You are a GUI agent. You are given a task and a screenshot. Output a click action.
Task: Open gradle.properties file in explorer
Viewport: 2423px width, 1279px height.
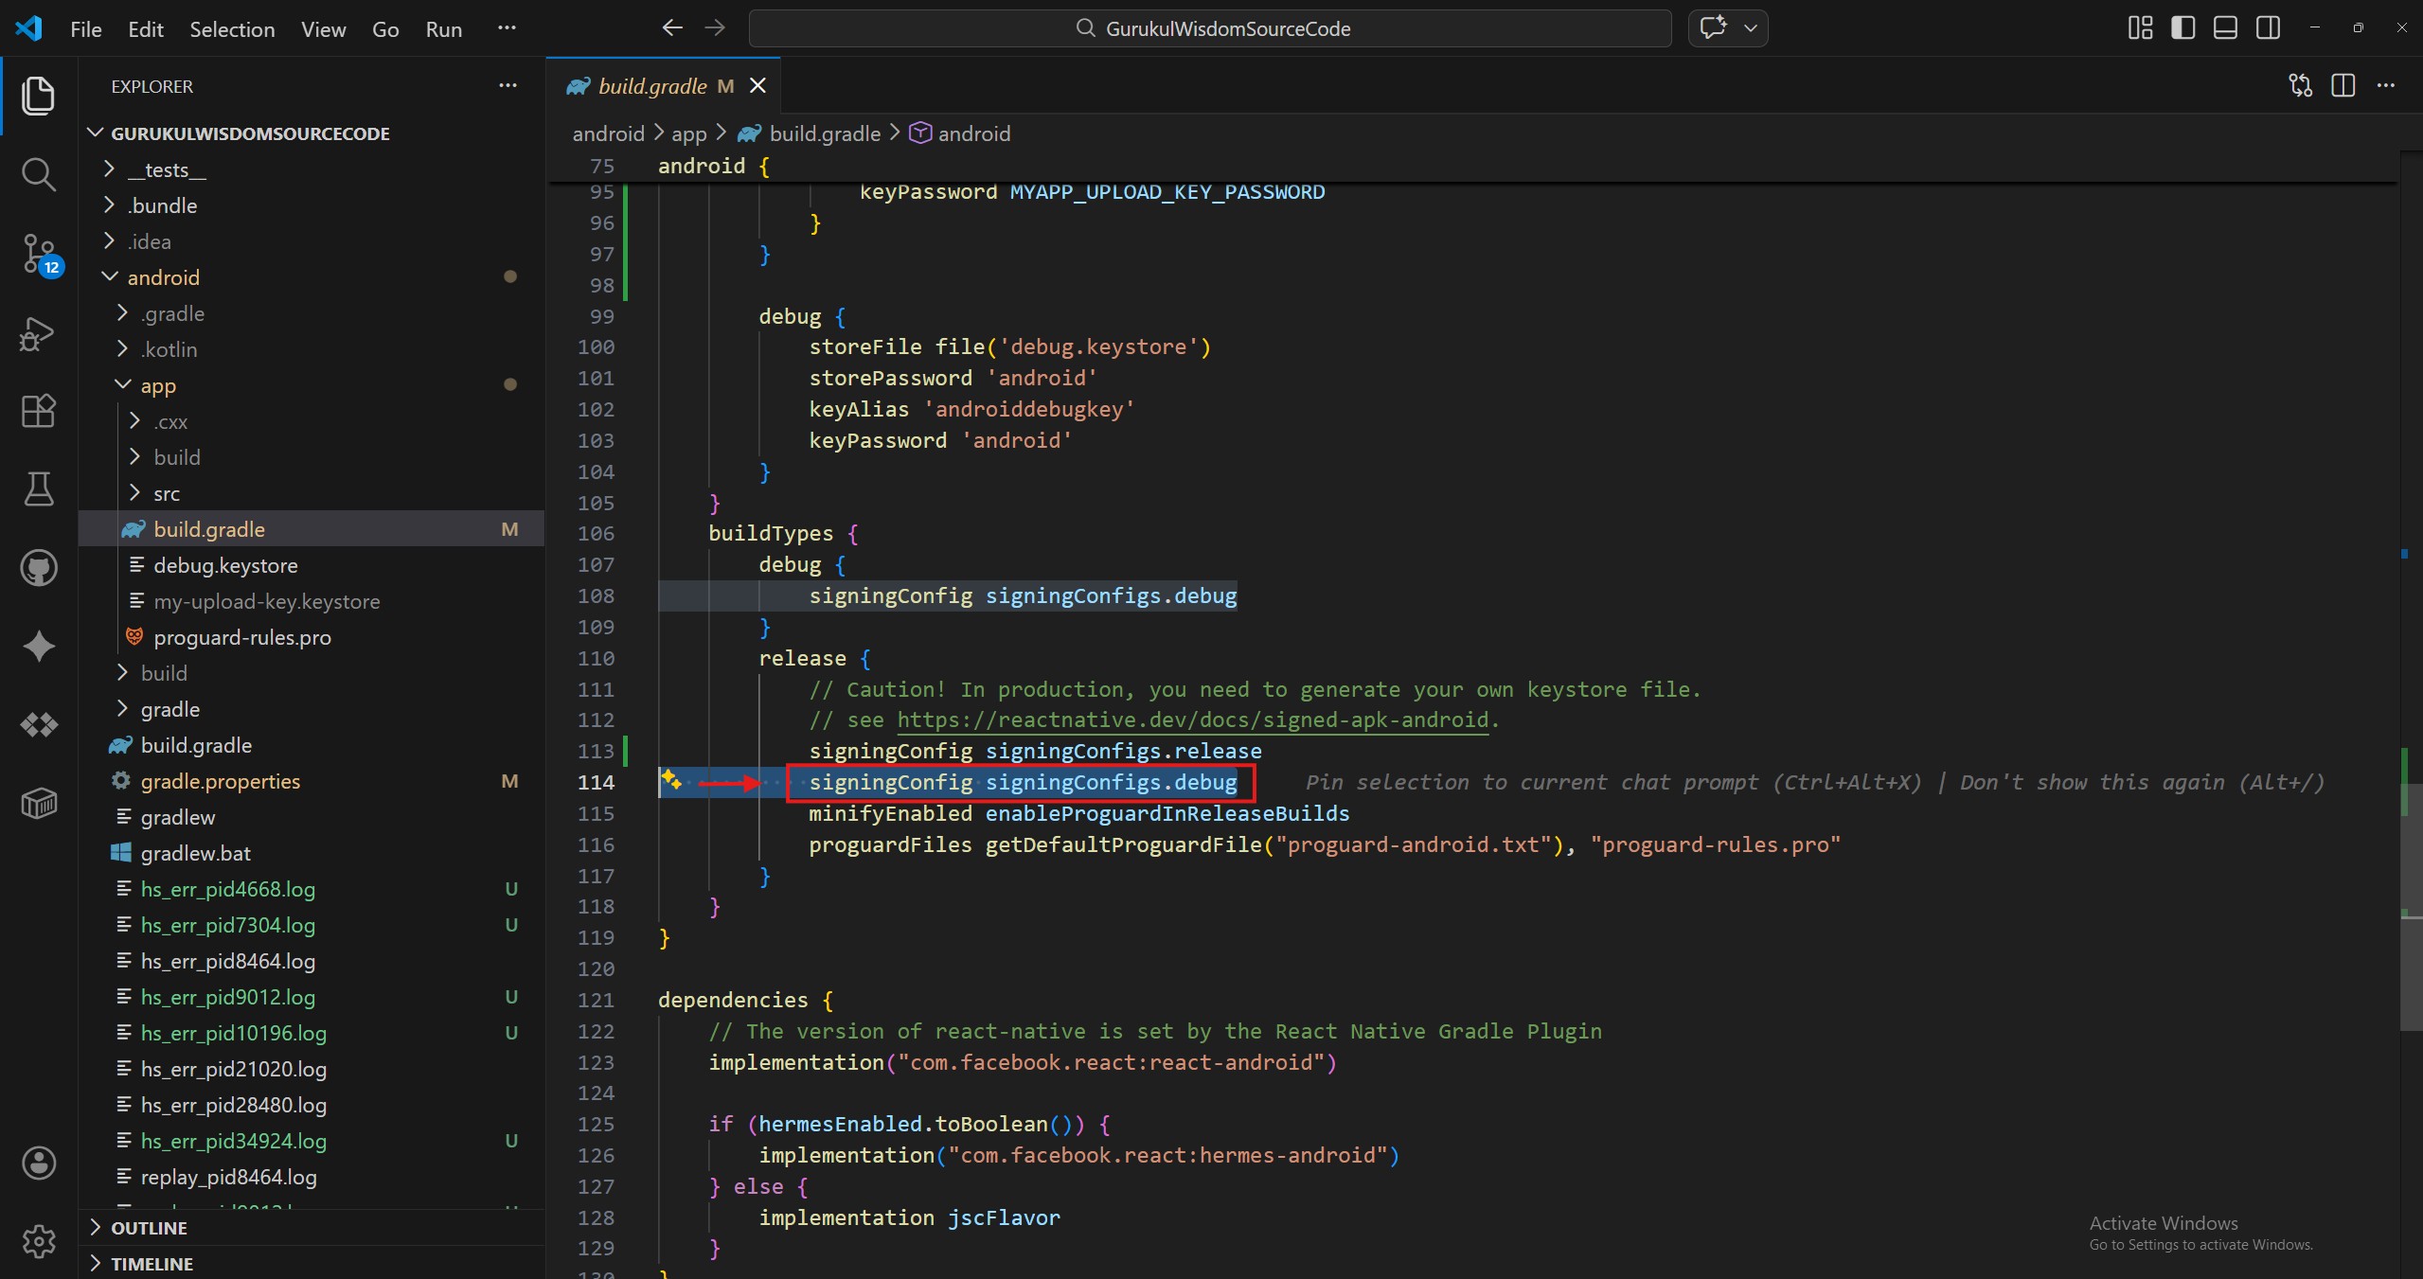[x=220, y=781]
